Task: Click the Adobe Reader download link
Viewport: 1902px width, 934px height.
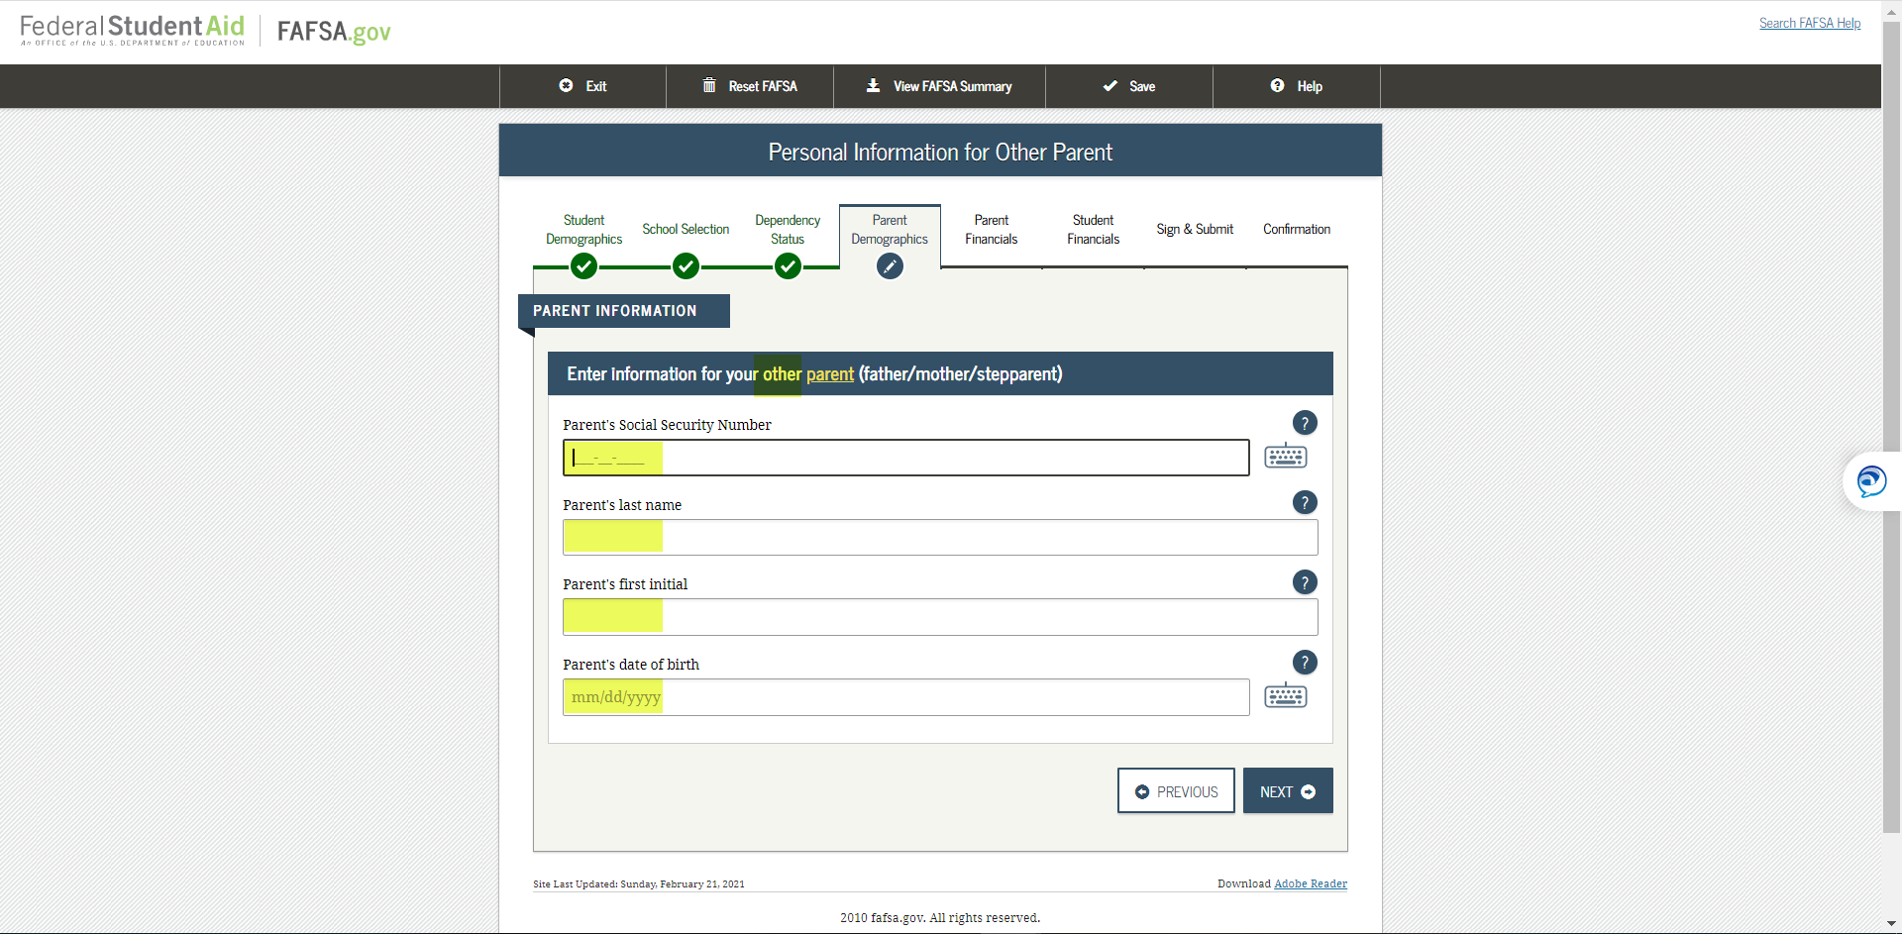Action: 1310,883
